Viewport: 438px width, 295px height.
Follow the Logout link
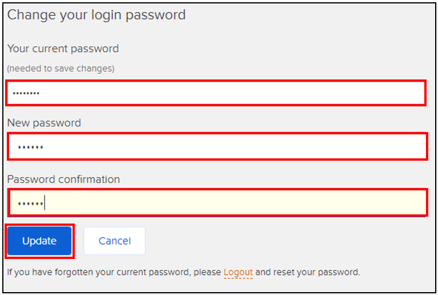[238, 272]
